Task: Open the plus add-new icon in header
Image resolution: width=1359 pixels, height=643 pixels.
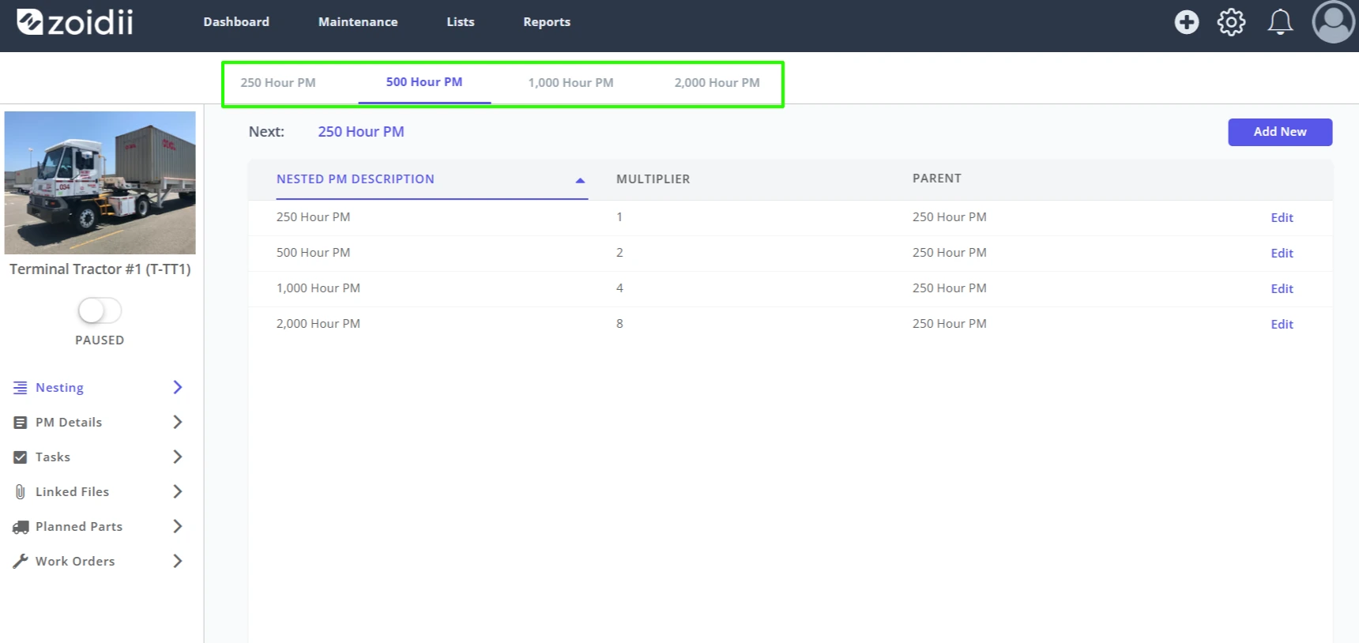Action: tap(1186, 22)
